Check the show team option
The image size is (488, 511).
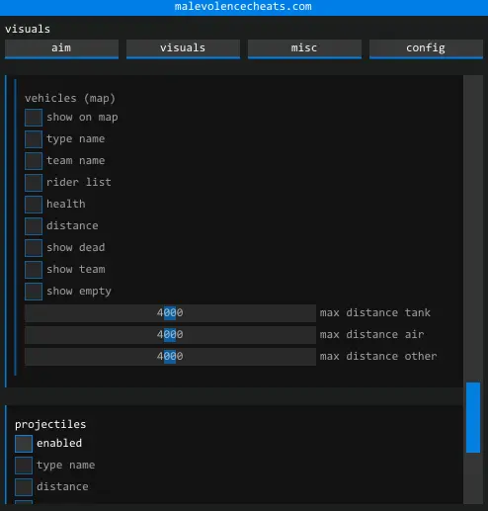point(34,270)
